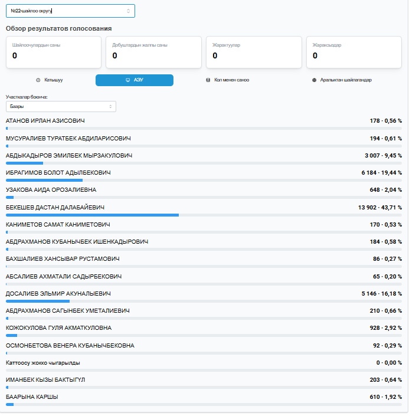Click the clock icon beside Катышуу
This screenshot has width=413, height=416.
[38, 80]
